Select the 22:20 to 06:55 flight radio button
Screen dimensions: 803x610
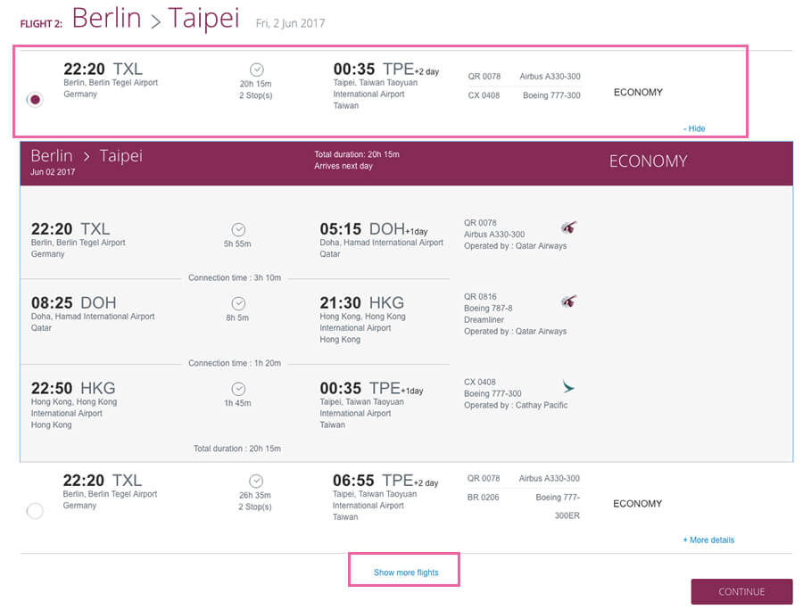[x=35, y=511]
